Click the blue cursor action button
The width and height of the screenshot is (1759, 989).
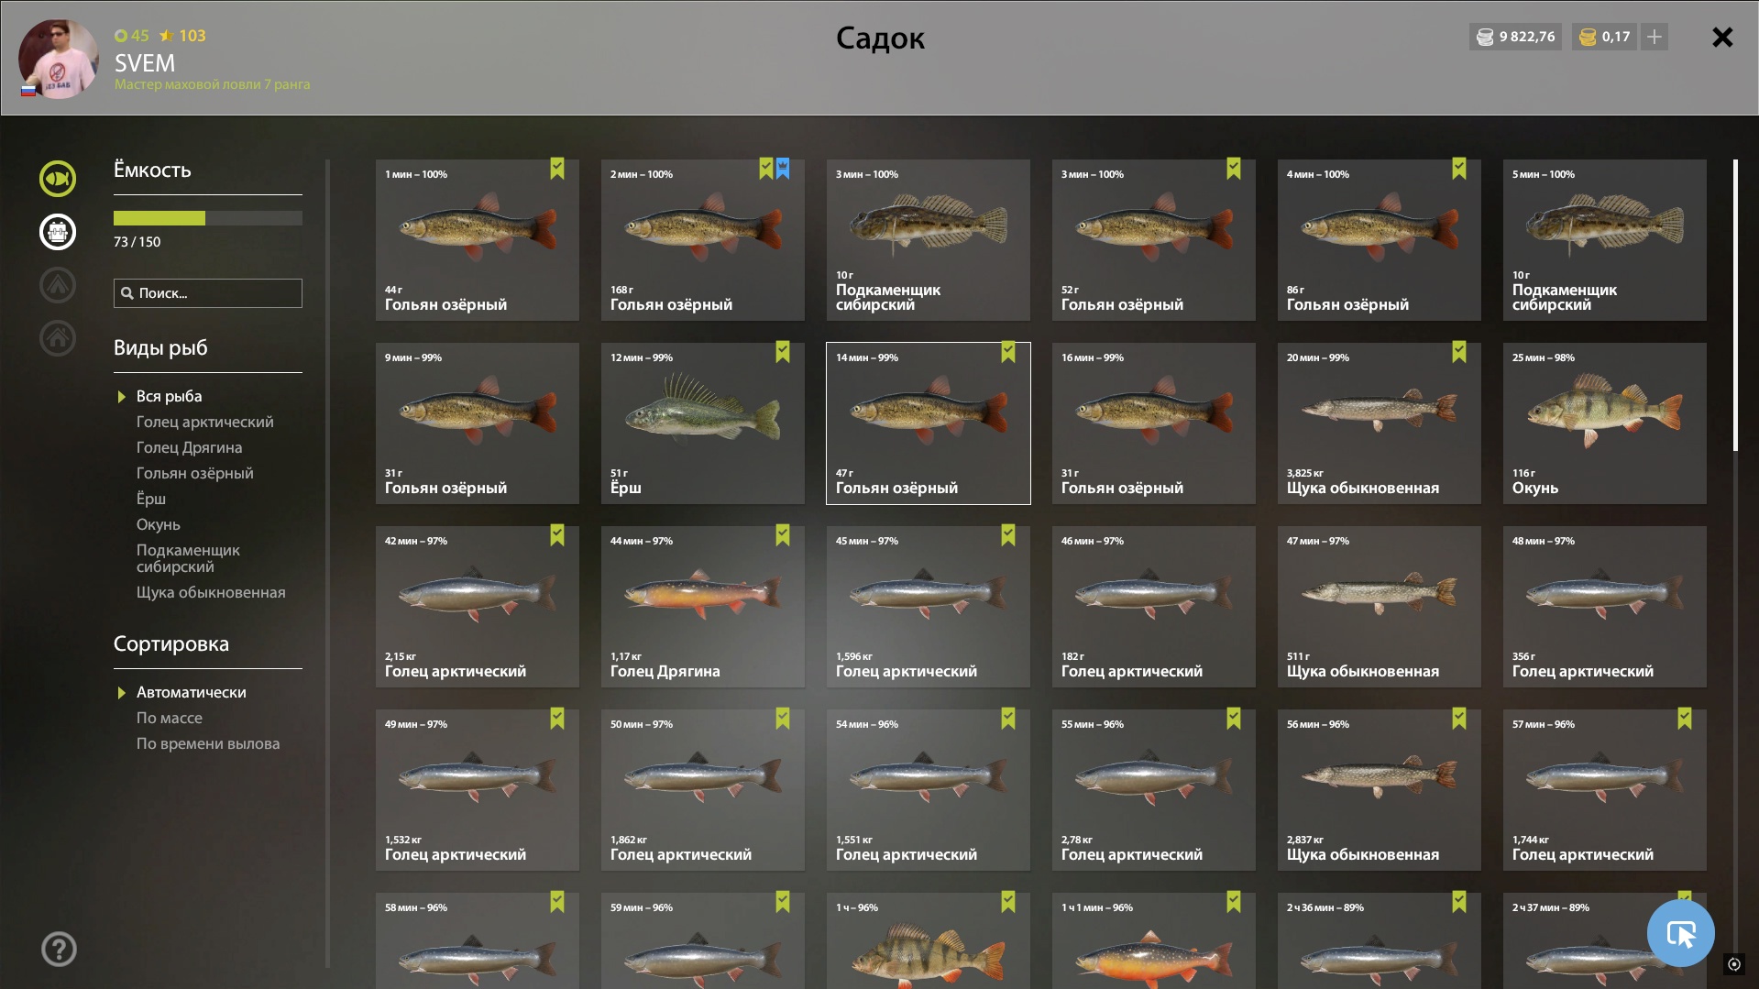(x=1680, y=933)
